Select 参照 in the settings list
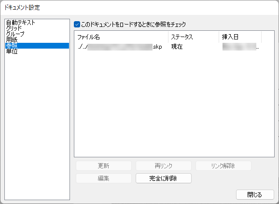 [37, 46]
